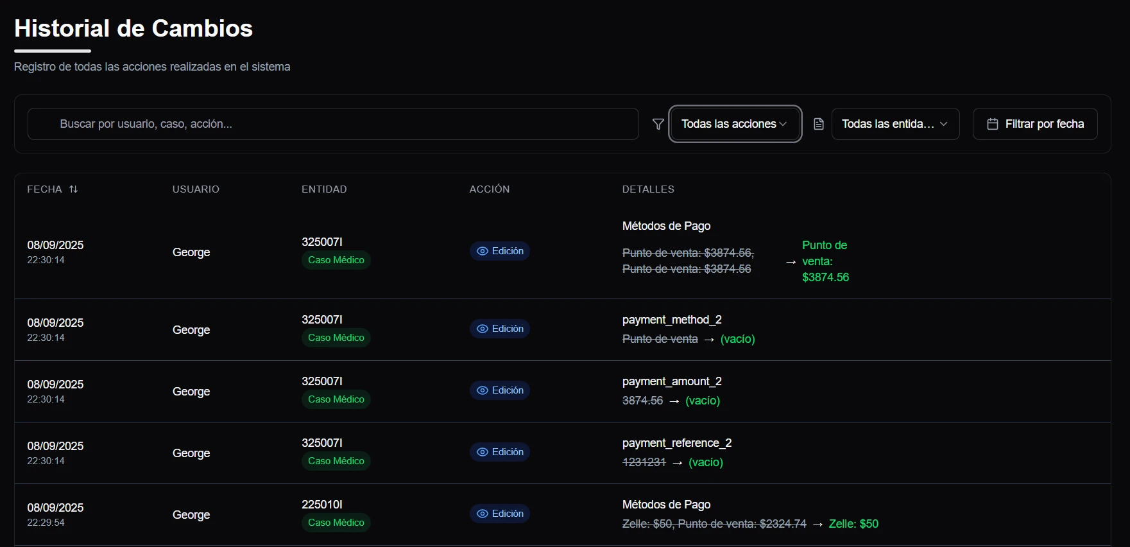This screenshot has width=1130, height=547.
Task: Click the calendar icon in Filtrar por fecha
Action: [x=992, y=124]
